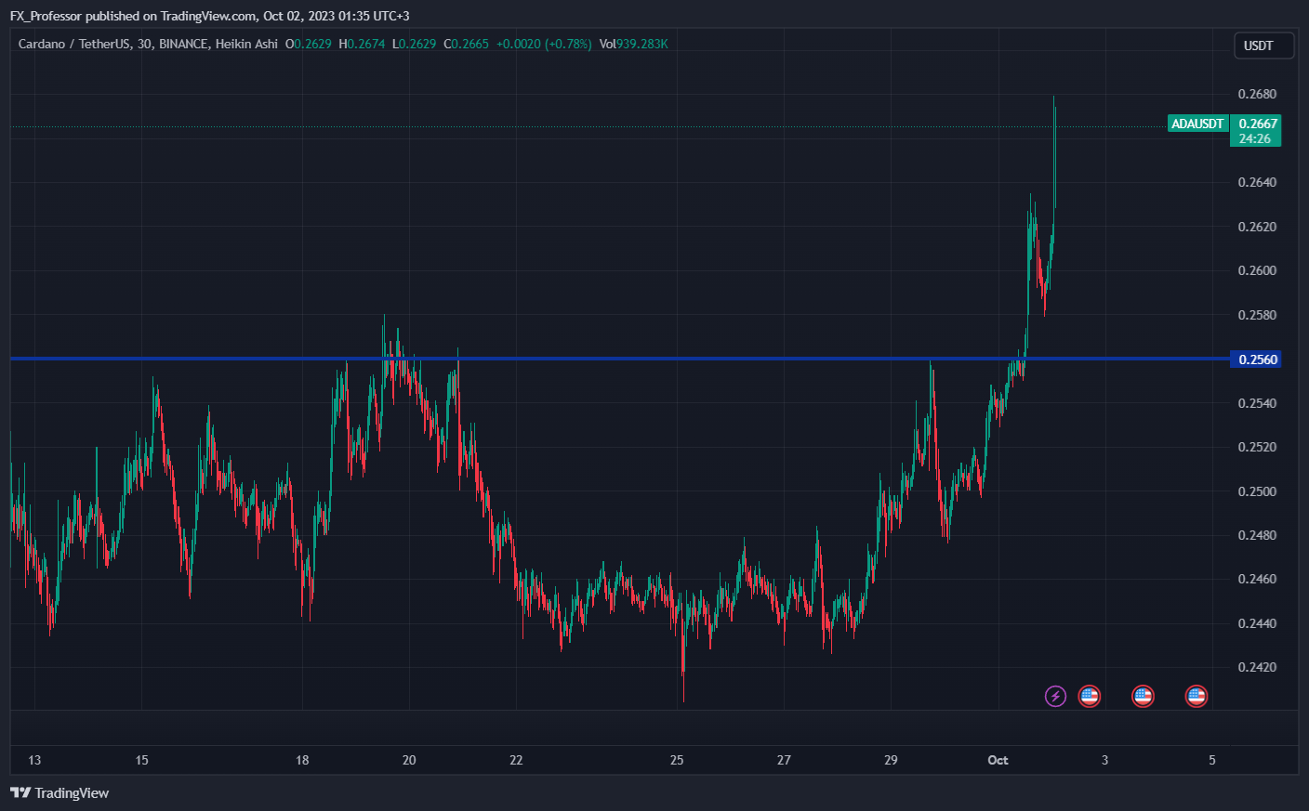
Task: Click the 0.2667 current price tag
Action: pyautogui.click(x=1258, y=124)
